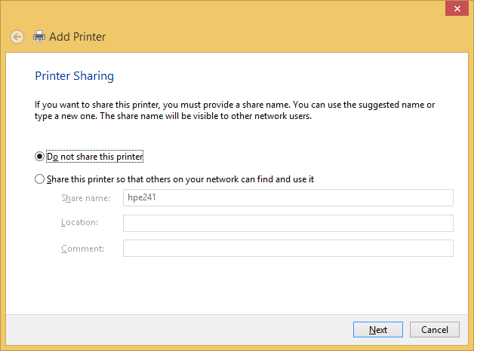Click the Printer Sharing heading

(75, 76)
